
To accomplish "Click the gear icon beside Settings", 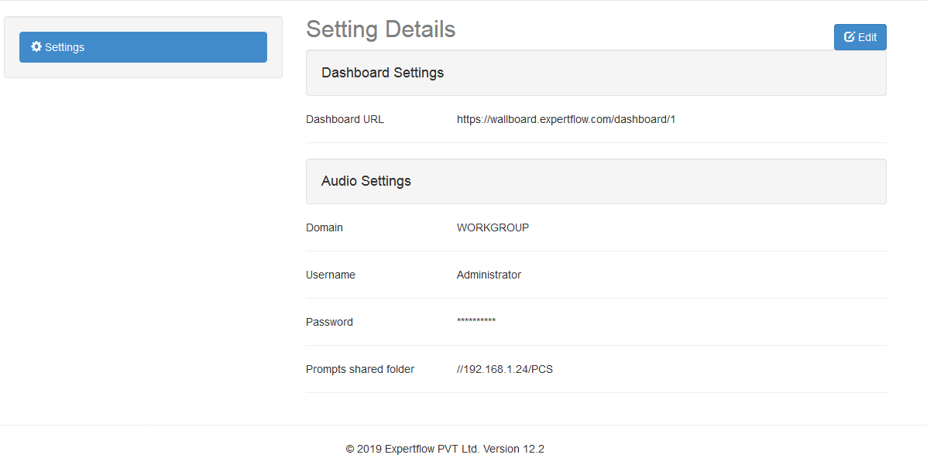I will [36, 46].
